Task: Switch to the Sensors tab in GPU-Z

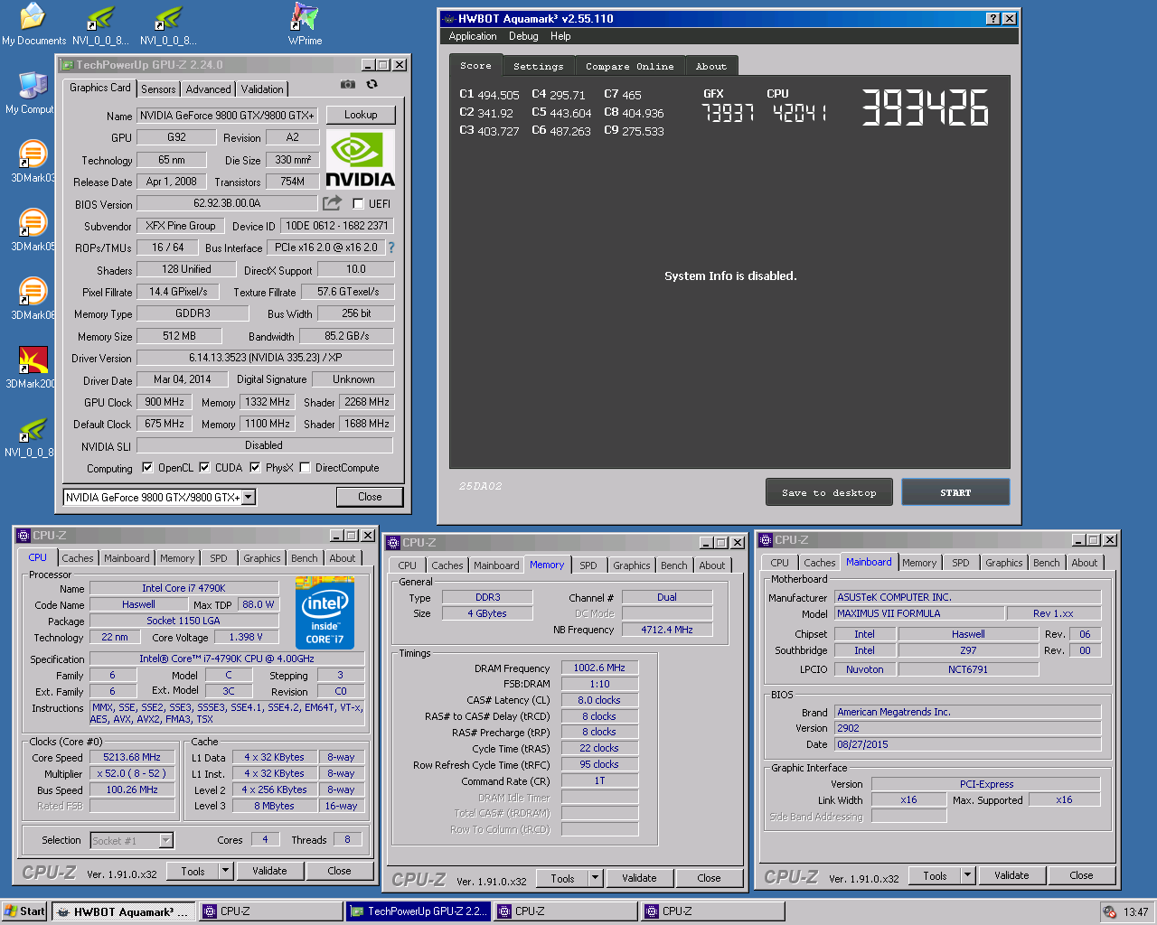Action: (158, 89)
